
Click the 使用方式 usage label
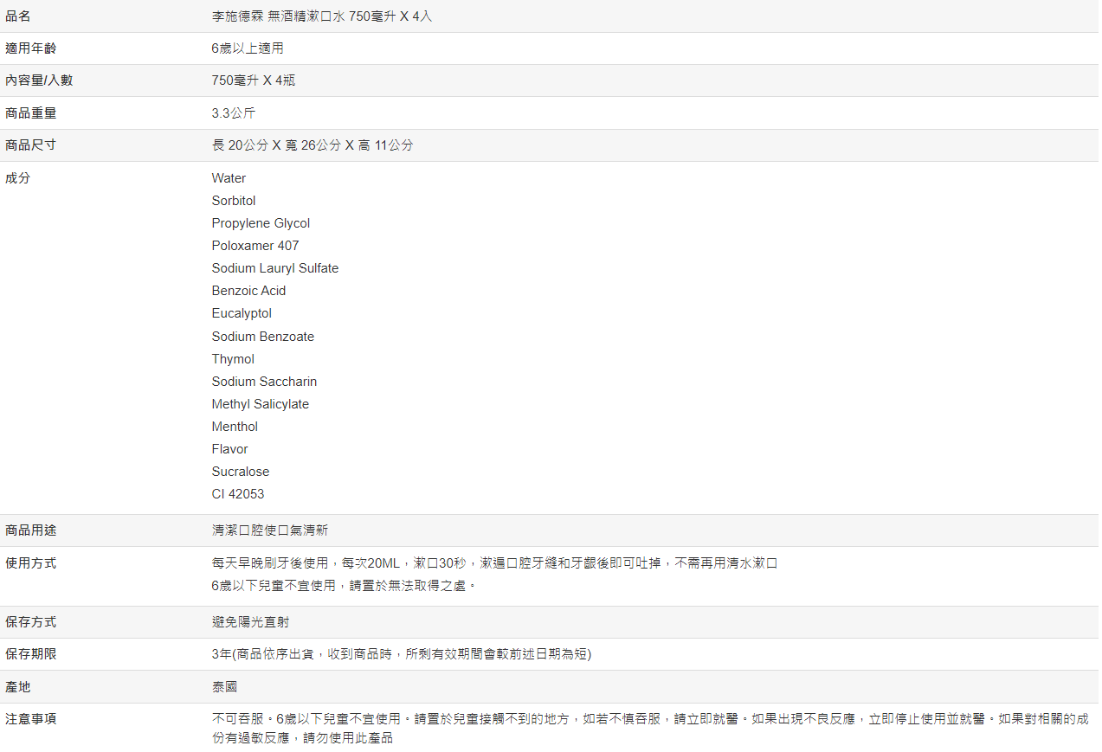(31, 562)
